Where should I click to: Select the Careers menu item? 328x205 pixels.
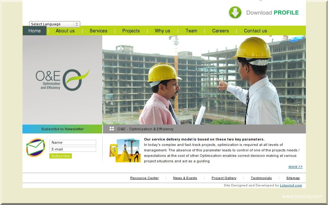coord(220,31)
